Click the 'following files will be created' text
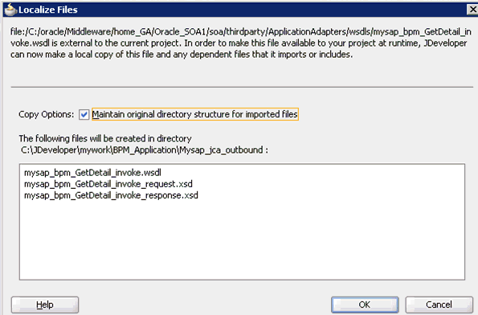The width and height of the screenshot is (478, 315). 105,138
